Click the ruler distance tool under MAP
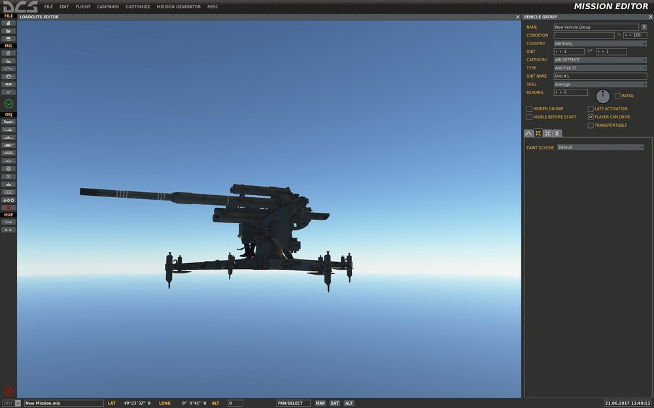654x408 pixels. coord(9,230)
